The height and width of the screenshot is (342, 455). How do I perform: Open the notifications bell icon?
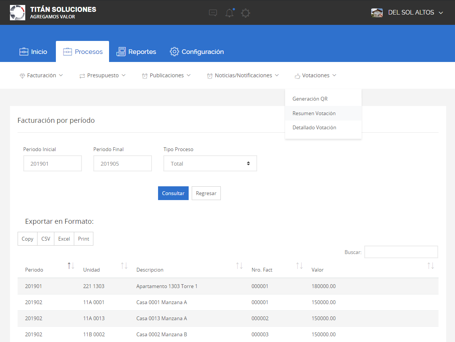[229, 13]
